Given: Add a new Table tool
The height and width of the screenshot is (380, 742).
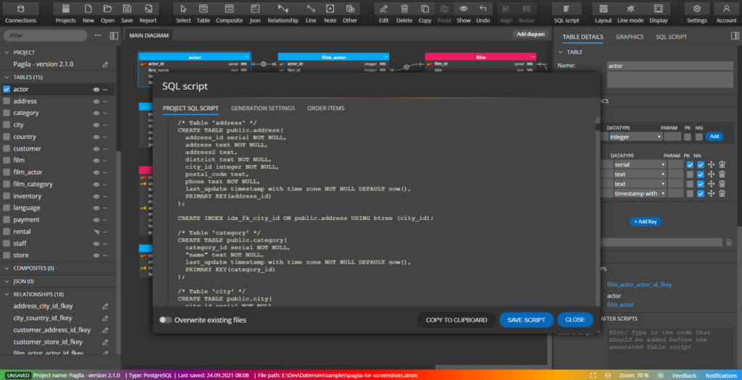Looking at the screenshot, I should (x=204, y=13).
